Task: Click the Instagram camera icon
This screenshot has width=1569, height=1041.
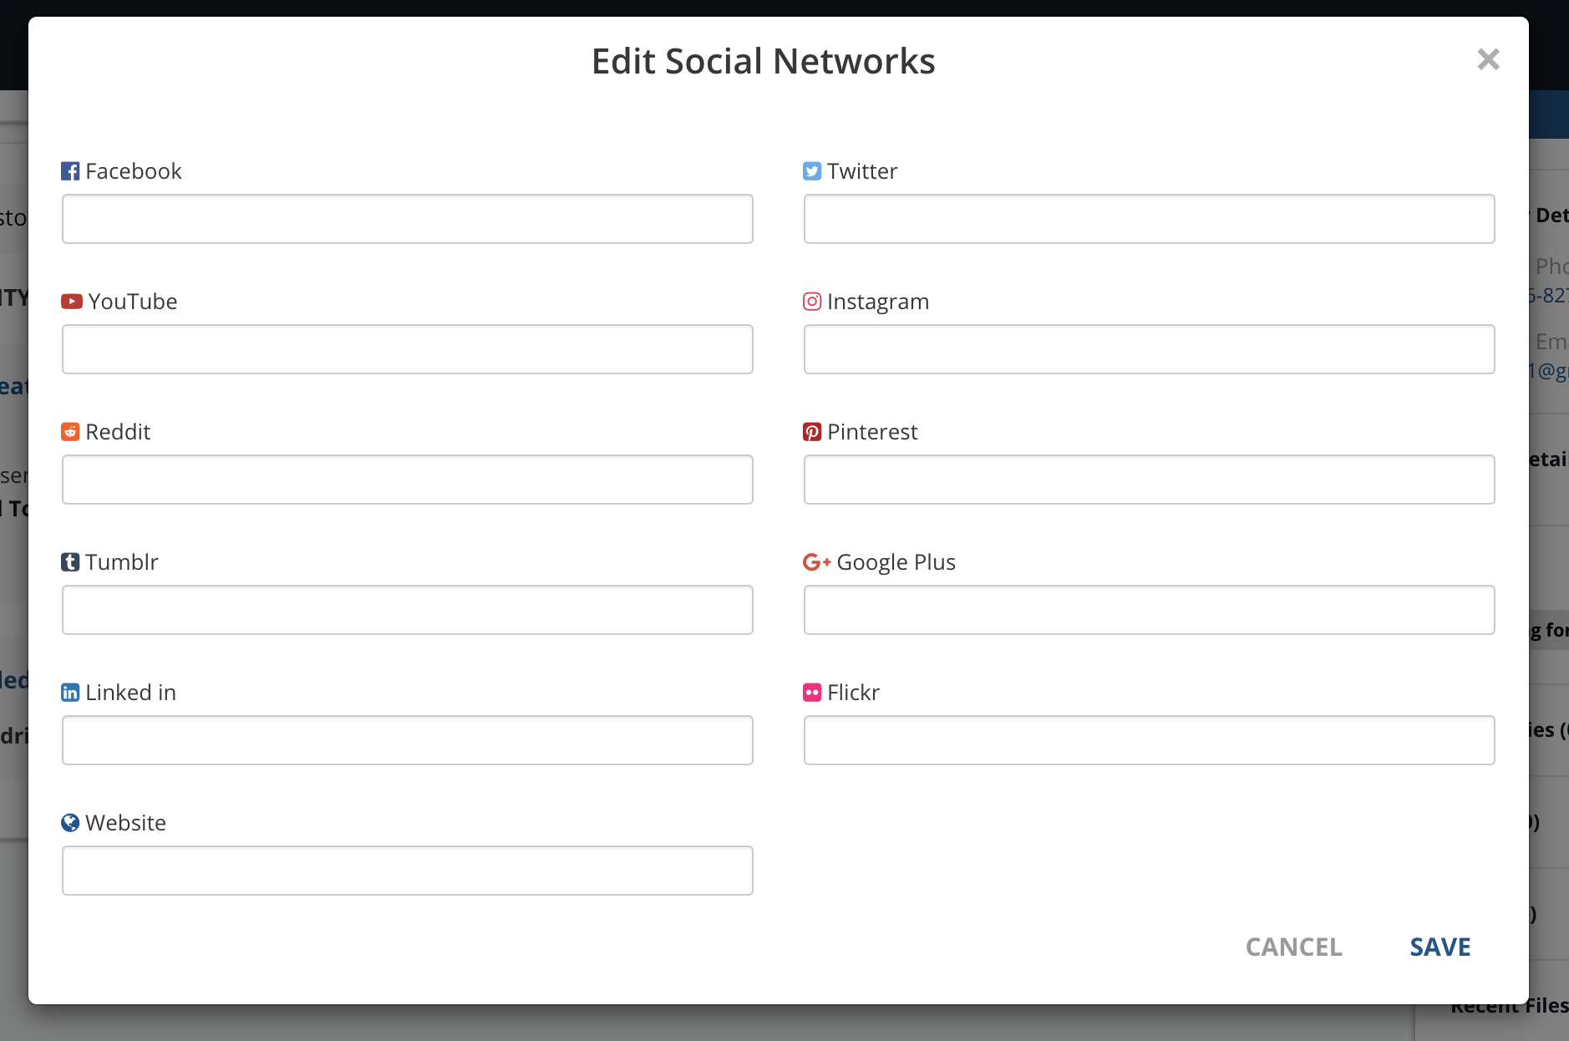Action: point(812,302)
